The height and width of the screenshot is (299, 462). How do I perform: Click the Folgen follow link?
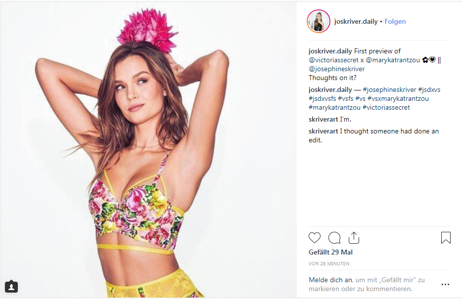coord(395,21)
